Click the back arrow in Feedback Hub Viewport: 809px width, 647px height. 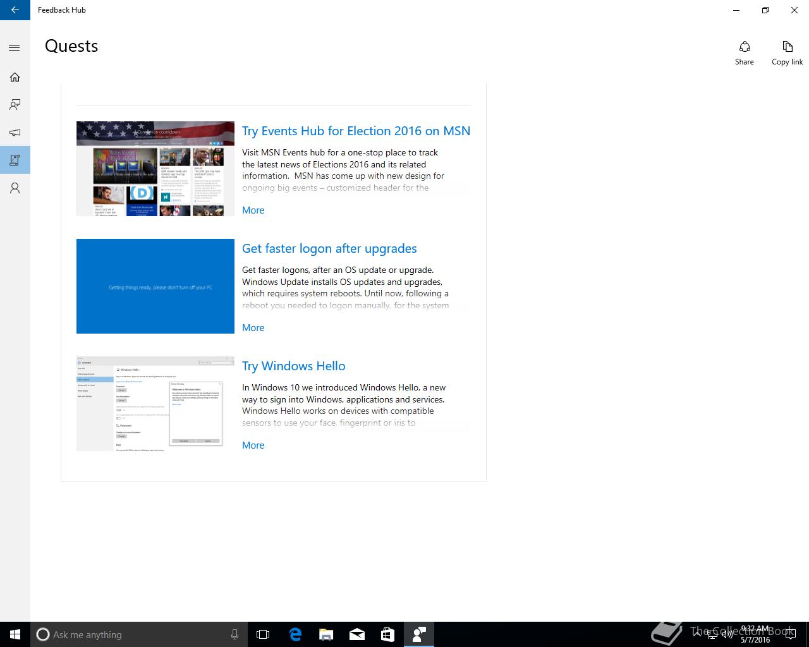point(15,10)
